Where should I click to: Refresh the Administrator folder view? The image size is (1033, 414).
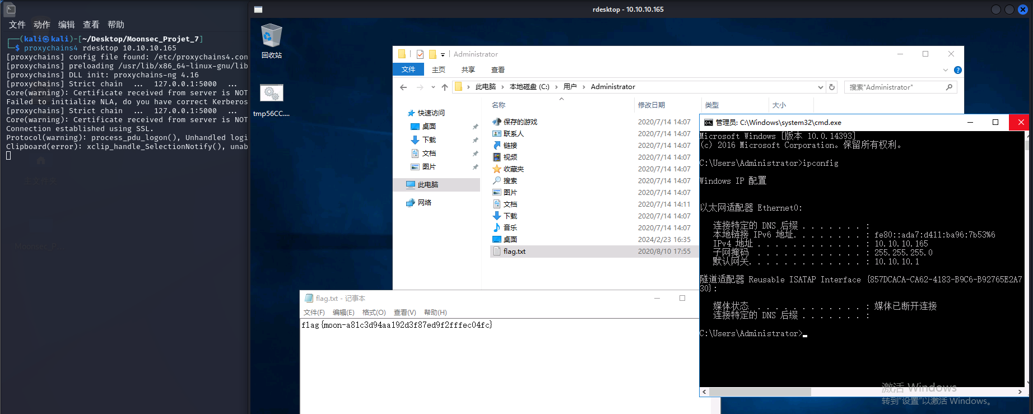[x=832, y=87]
